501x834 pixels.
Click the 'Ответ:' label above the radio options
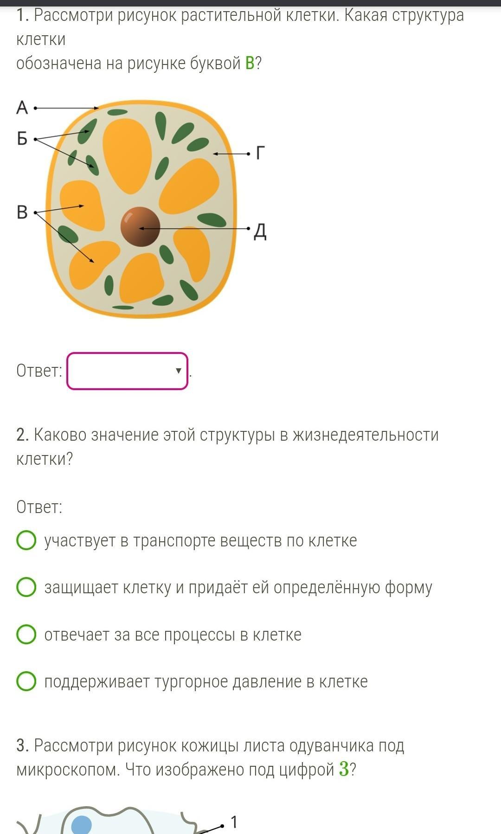[39, 507]
